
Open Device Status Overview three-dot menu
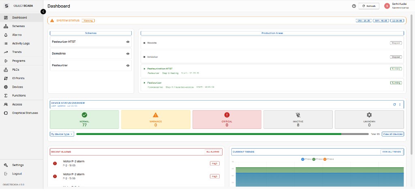click(400, 105)
